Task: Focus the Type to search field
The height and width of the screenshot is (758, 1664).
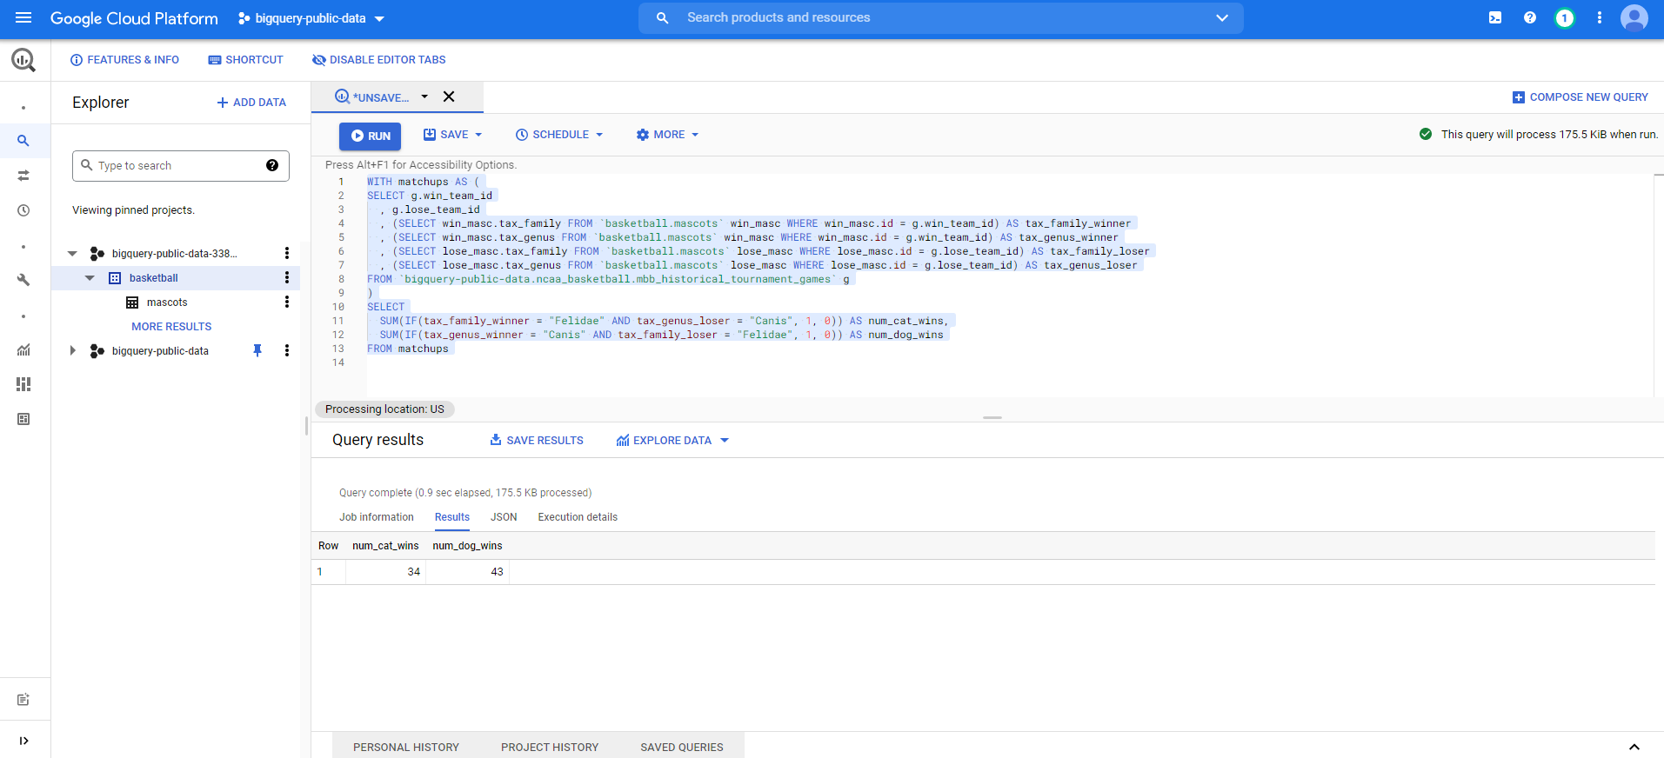Action: tap(181, 166)
